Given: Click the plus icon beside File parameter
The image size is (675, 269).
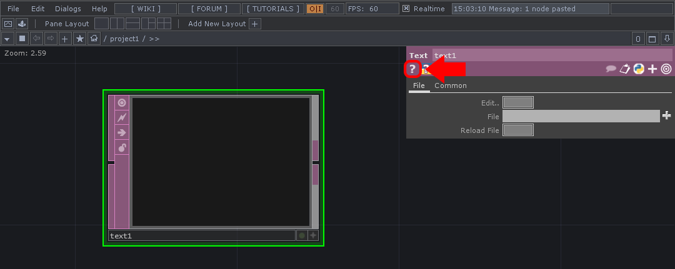Looking at the screenshot, I should [x=666, y=116].
